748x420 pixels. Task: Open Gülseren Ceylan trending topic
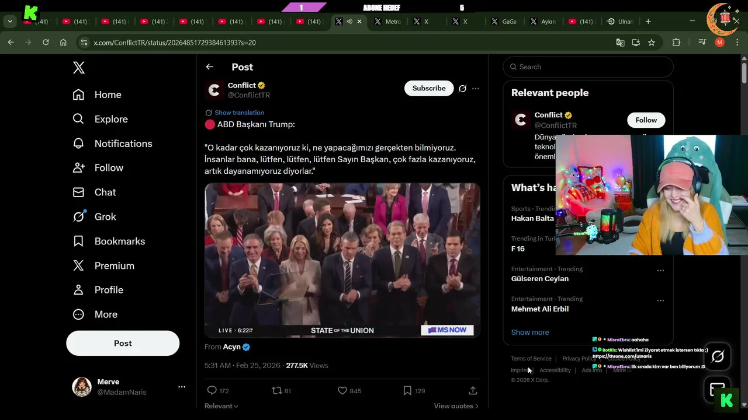tap(540, 279)
